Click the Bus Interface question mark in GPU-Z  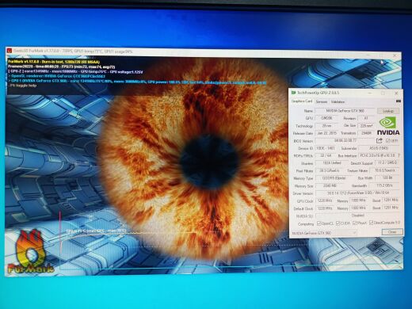click(x=399, y=155)
